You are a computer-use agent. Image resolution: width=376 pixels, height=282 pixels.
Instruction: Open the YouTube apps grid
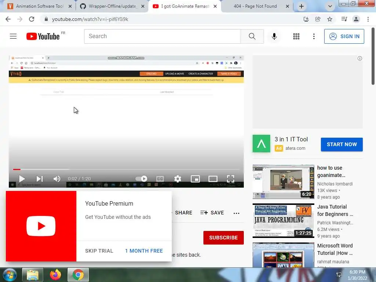[296, 36]
